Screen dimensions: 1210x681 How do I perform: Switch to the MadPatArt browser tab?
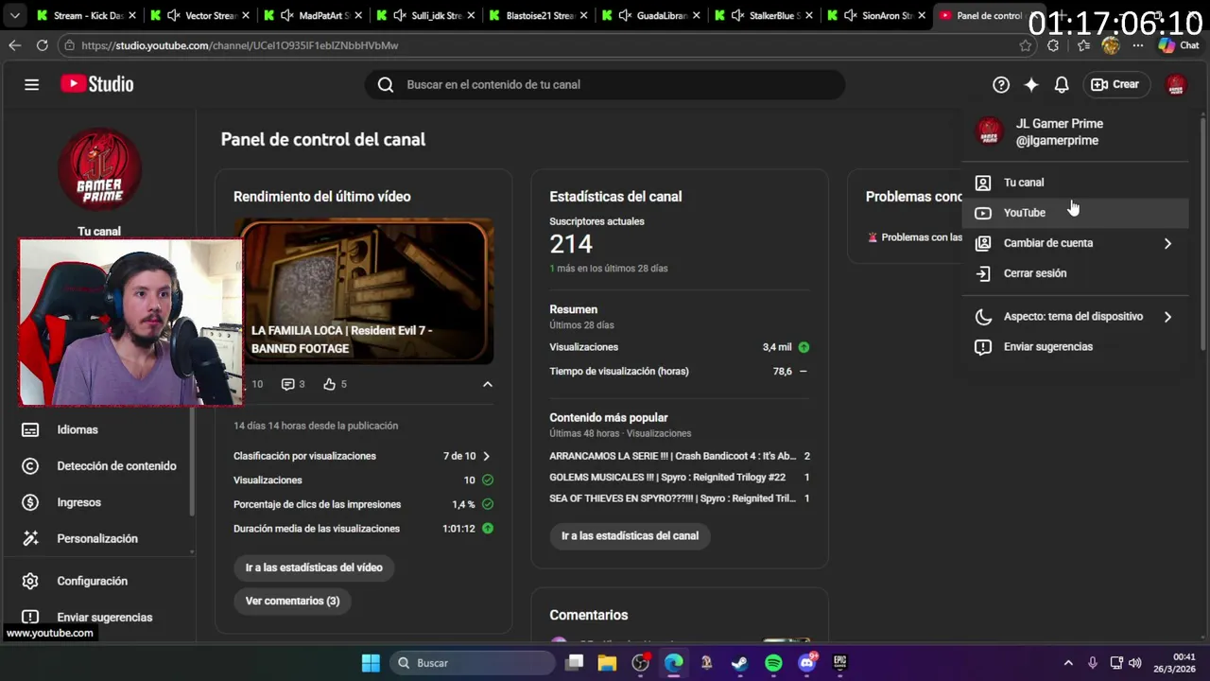click(x=312, y=16)
